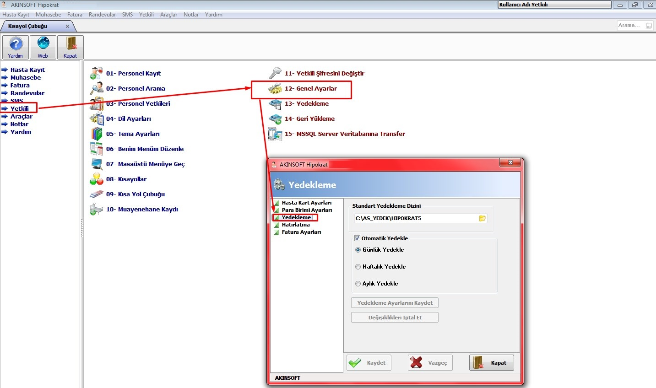Image resolution: width=656 pixels, height=388 pixels.
Task: Open the 05- Tema Ayarları books icon
Action: [x=96, y=134]
